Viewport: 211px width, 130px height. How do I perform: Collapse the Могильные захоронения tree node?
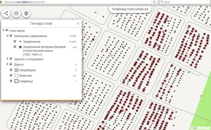pos(7,36)
